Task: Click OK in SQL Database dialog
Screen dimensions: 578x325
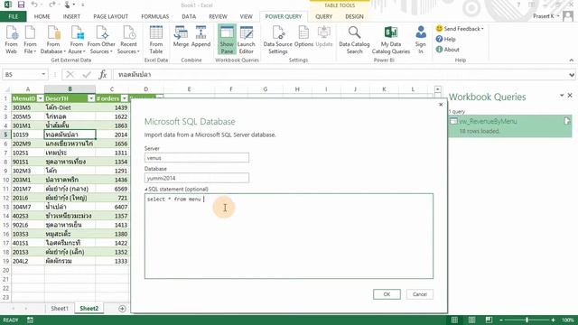Action: 387,294
